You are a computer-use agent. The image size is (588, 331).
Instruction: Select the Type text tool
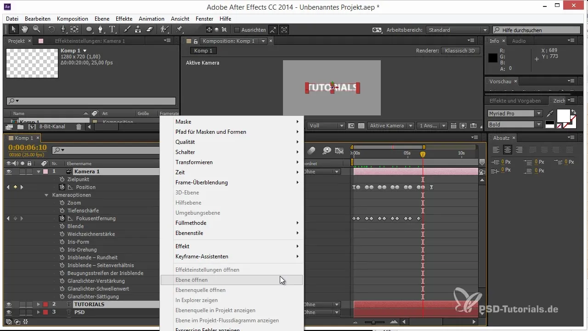coord(113,29)
